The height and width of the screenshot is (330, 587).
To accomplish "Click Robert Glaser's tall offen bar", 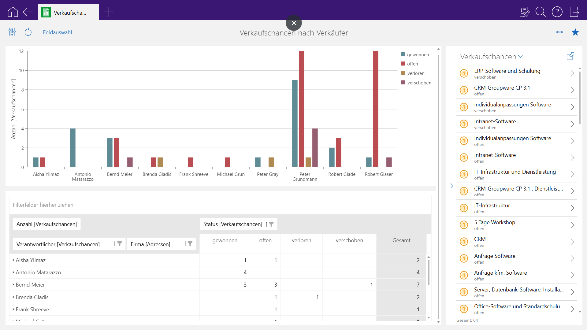I will coord(376,109).
